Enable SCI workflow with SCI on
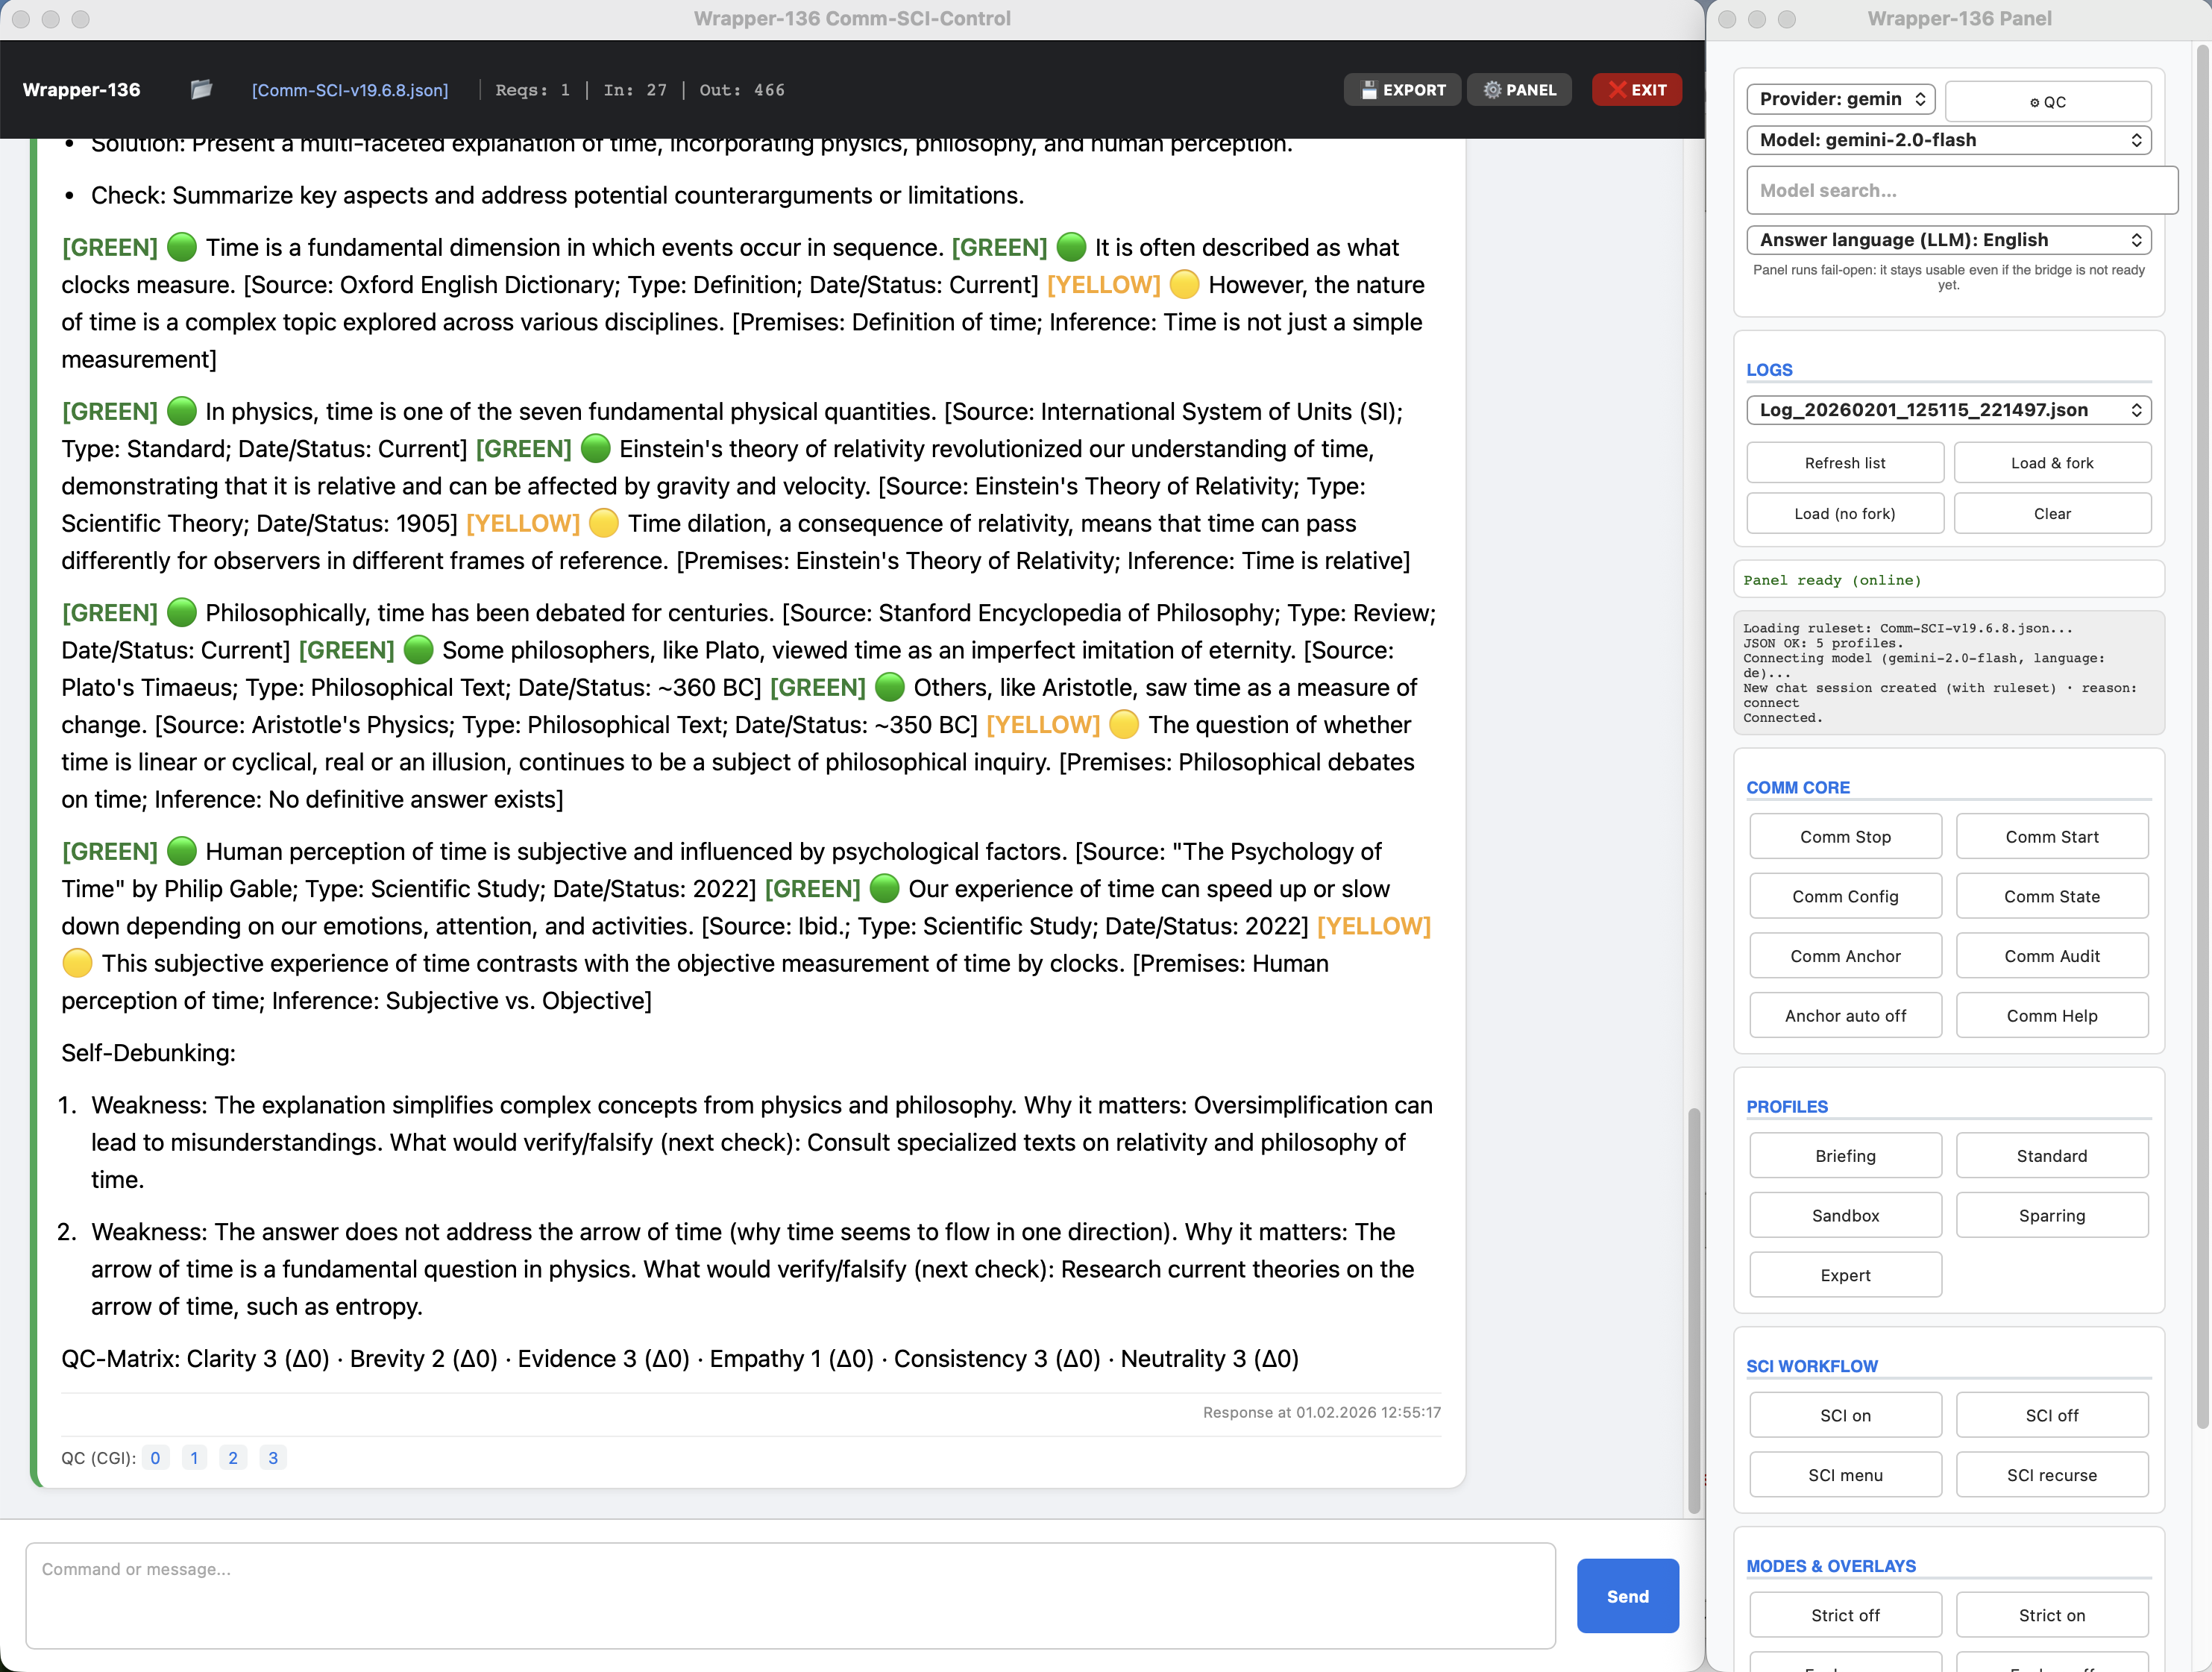 pyautogui.click(x=1845, y=1414)
